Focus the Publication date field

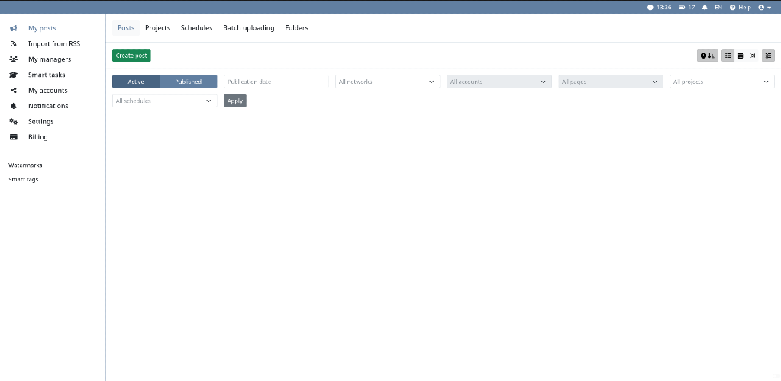click(276, 82)
